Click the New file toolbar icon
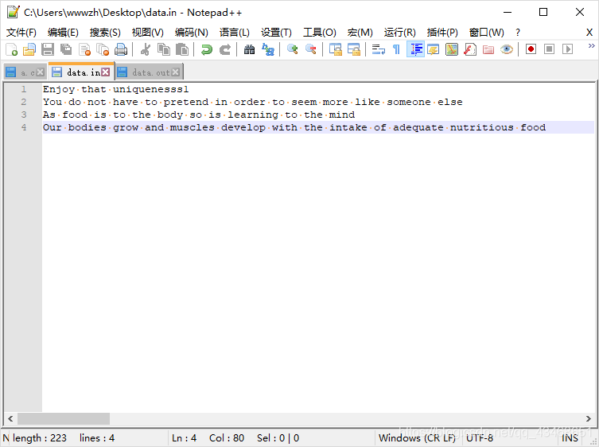The height and width of the screenshot is (447, 599). (x=11, y=49)
